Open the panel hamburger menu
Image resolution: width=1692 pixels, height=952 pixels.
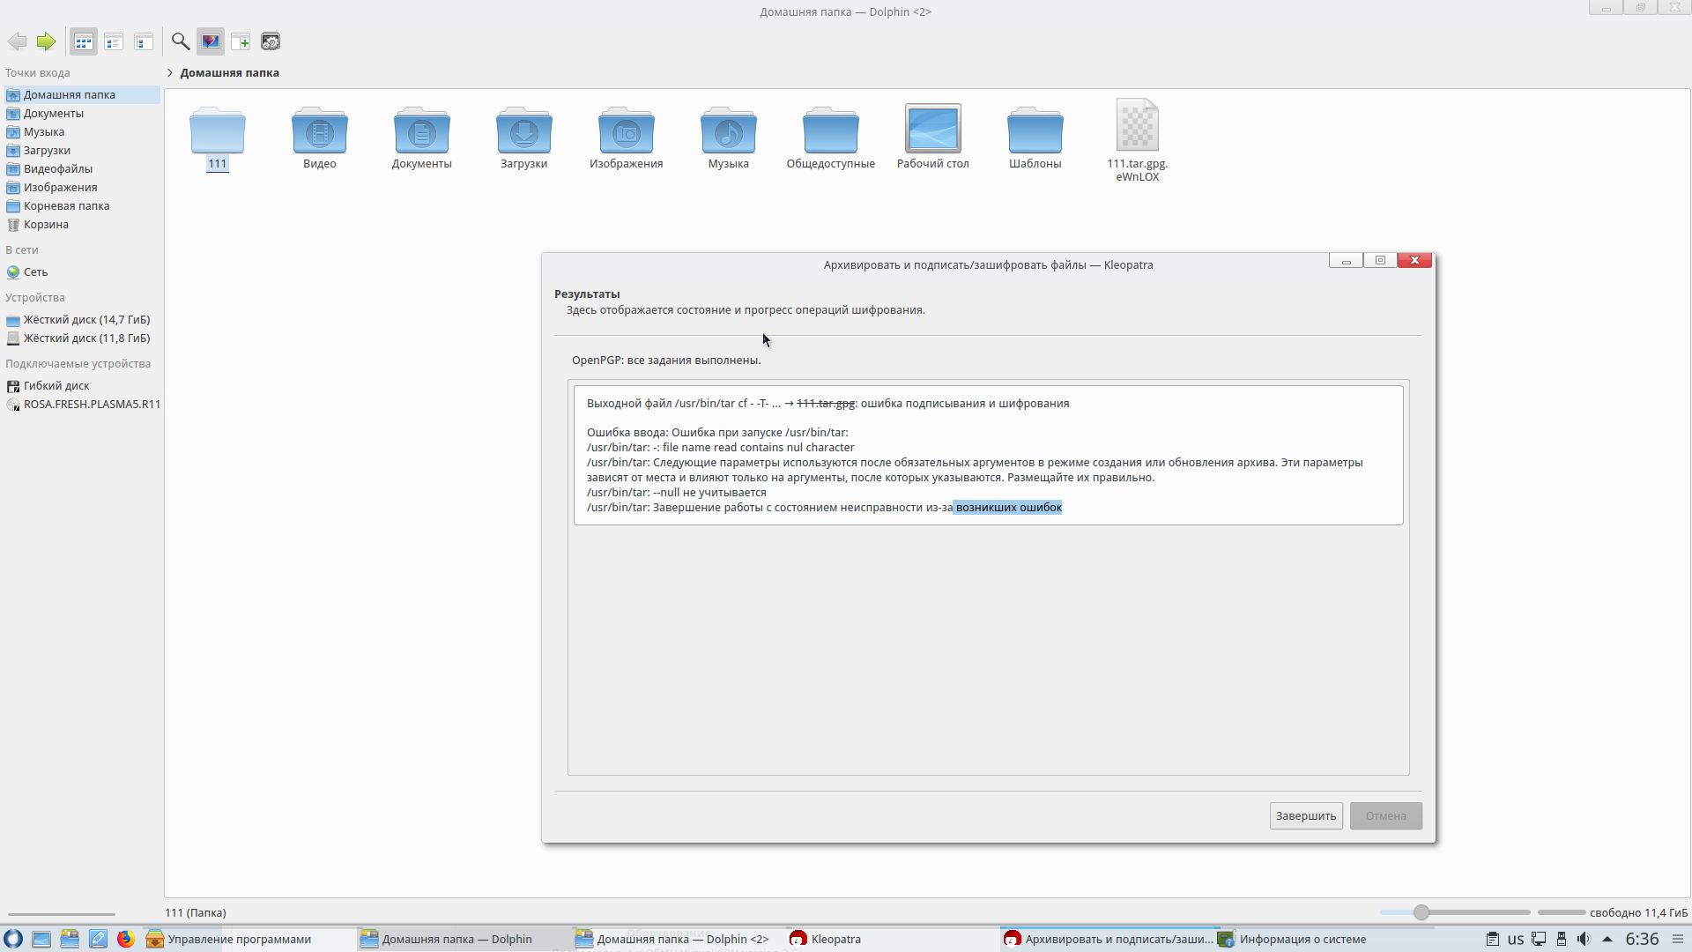(1678, 939)
